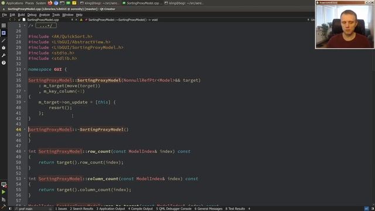Show the Issues output pane
This screenshot has height=211, width=375.
click(61, 209)
